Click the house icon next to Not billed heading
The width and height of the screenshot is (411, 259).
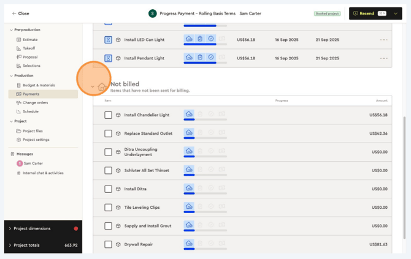[x=102, y=87]
